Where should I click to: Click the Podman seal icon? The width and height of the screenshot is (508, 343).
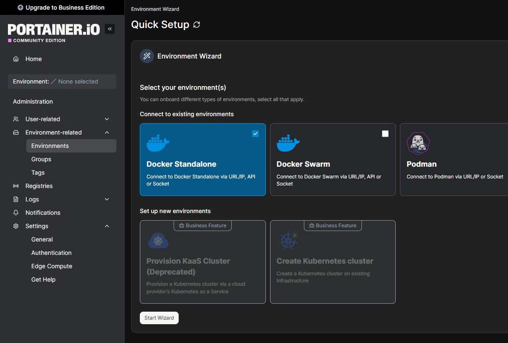(x=418, y=143)
